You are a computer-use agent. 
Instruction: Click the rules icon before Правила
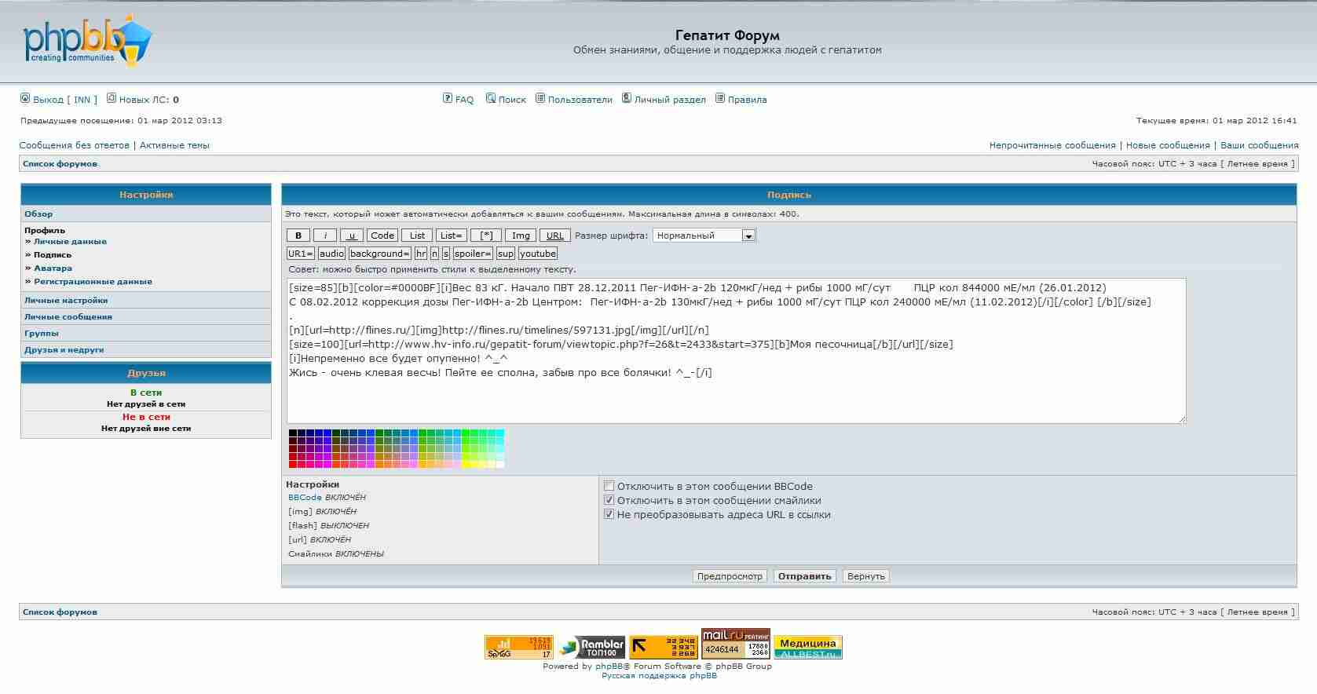click(x=720, y=99)
